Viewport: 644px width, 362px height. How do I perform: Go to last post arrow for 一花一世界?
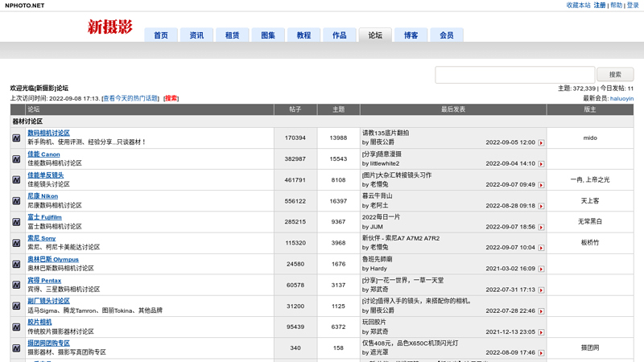[541, 290]
